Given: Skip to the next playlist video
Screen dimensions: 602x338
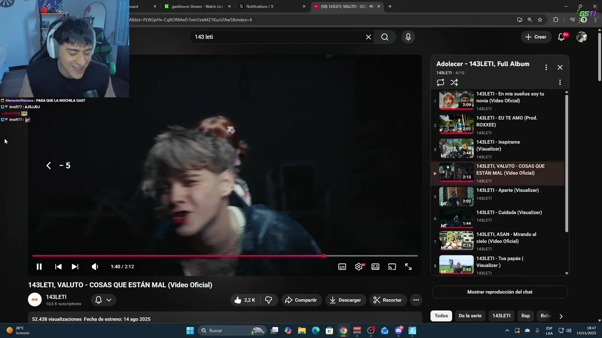Looking at the screenshot, I should [75, 267].
